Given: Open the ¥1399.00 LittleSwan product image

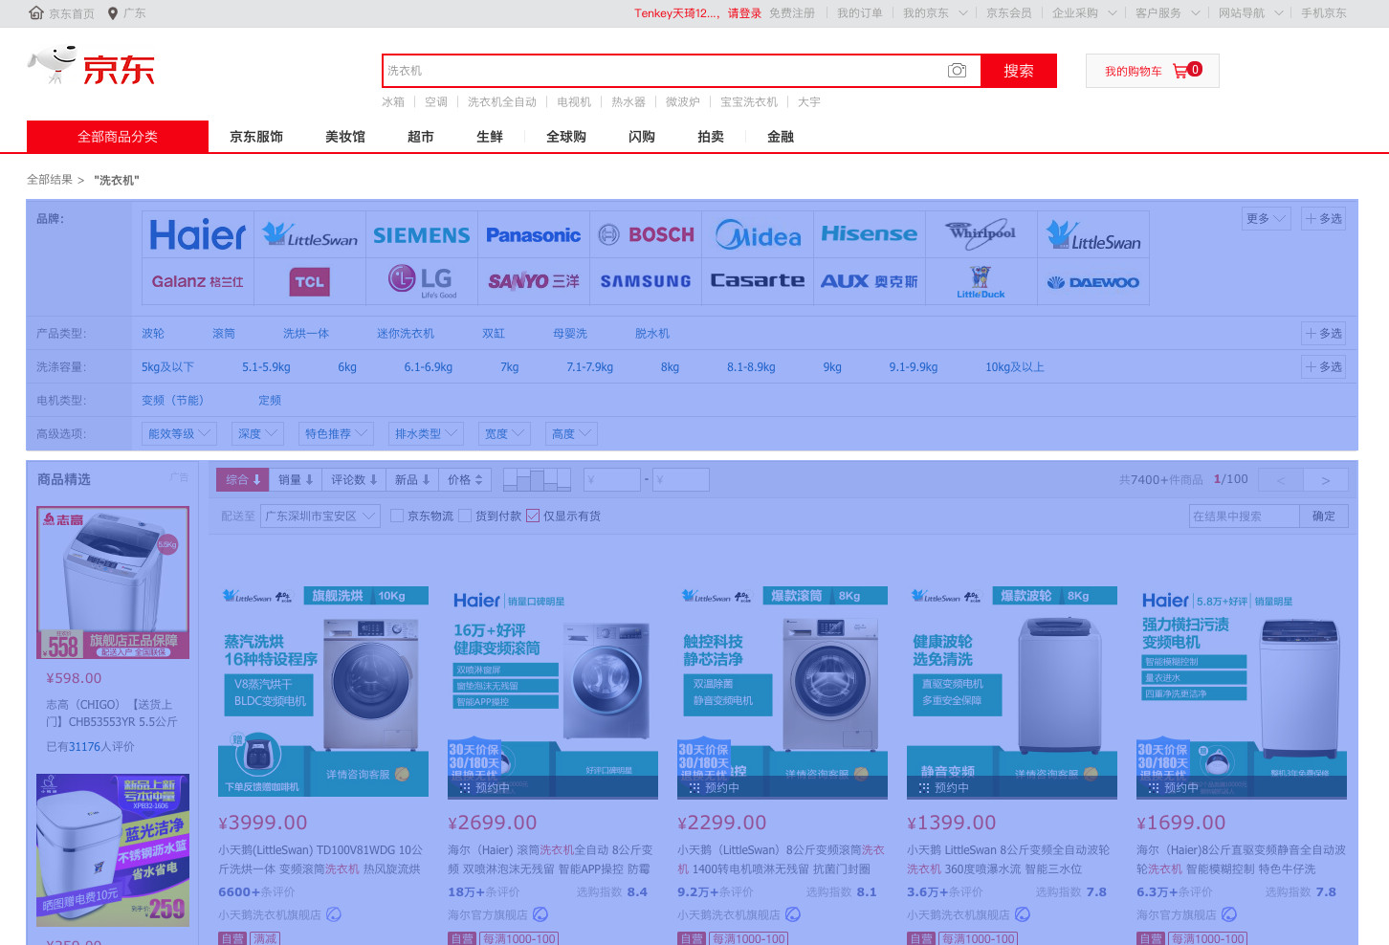Looking at the screenshot, I should pyautogui.click(x=1012, y=692).
